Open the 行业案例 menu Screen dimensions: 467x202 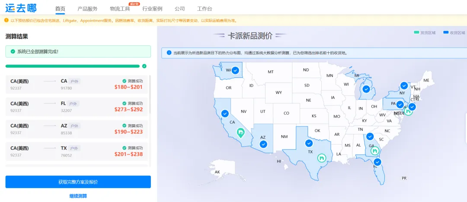(x=152, y=9)
